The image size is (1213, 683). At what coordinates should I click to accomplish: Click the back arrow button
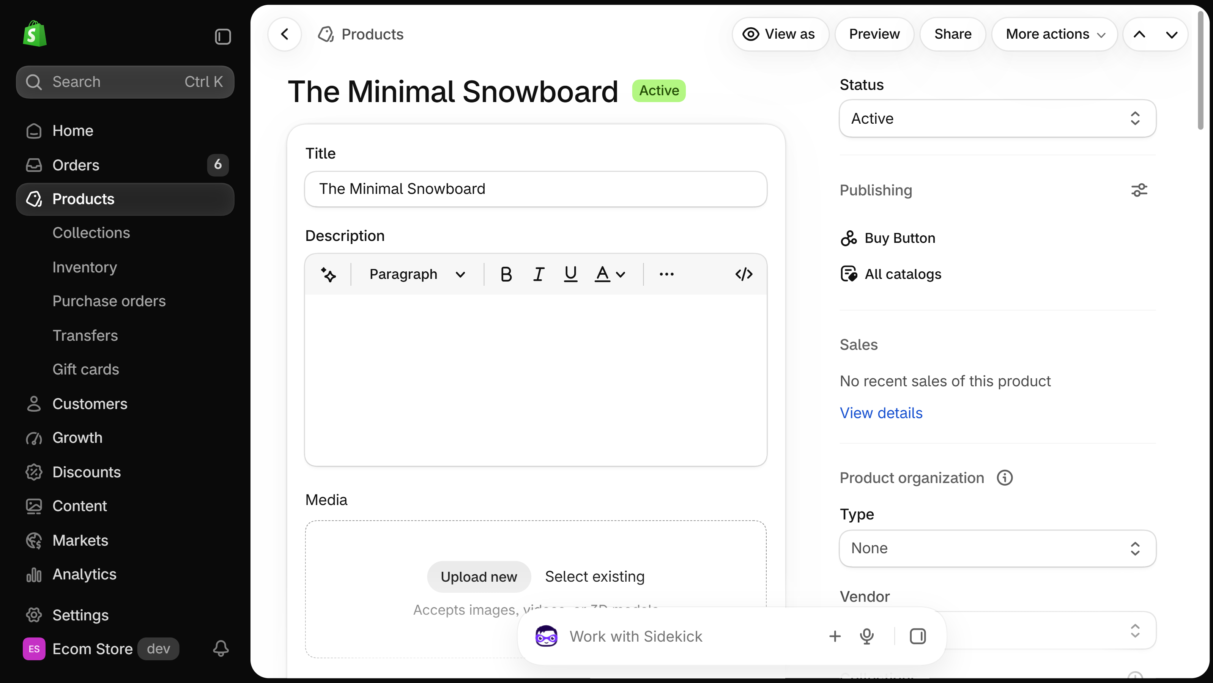[x=284, y=34]
